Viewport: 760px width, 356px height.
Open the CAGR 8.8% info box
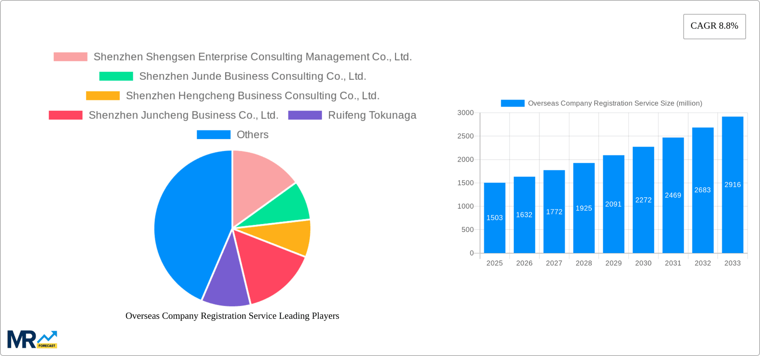coord(714,26)
